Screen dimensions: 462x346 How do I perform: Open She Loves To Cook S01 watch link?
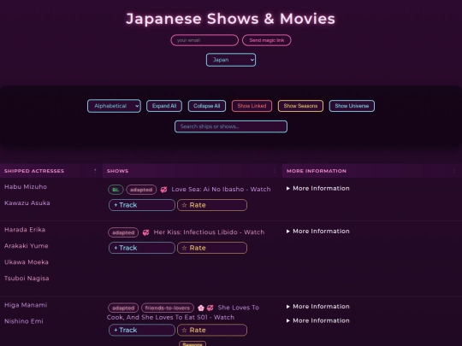pyautogui.click(x=183, y=313)
